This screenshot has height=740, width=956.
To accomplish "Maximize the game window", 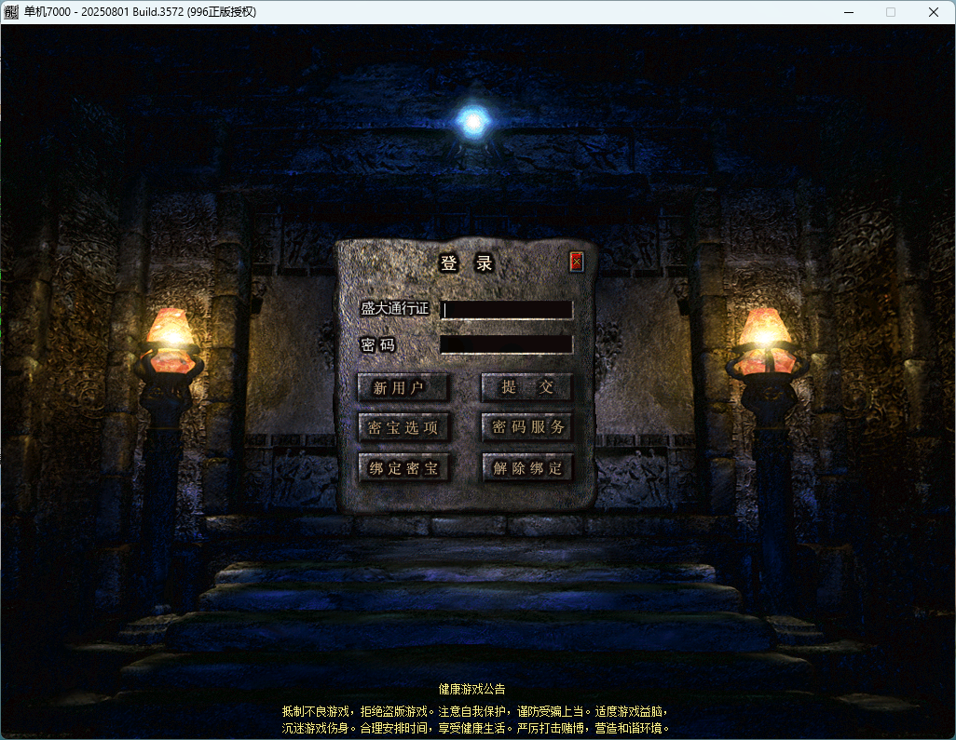I will pyautogui.click(x=890, y=11).
